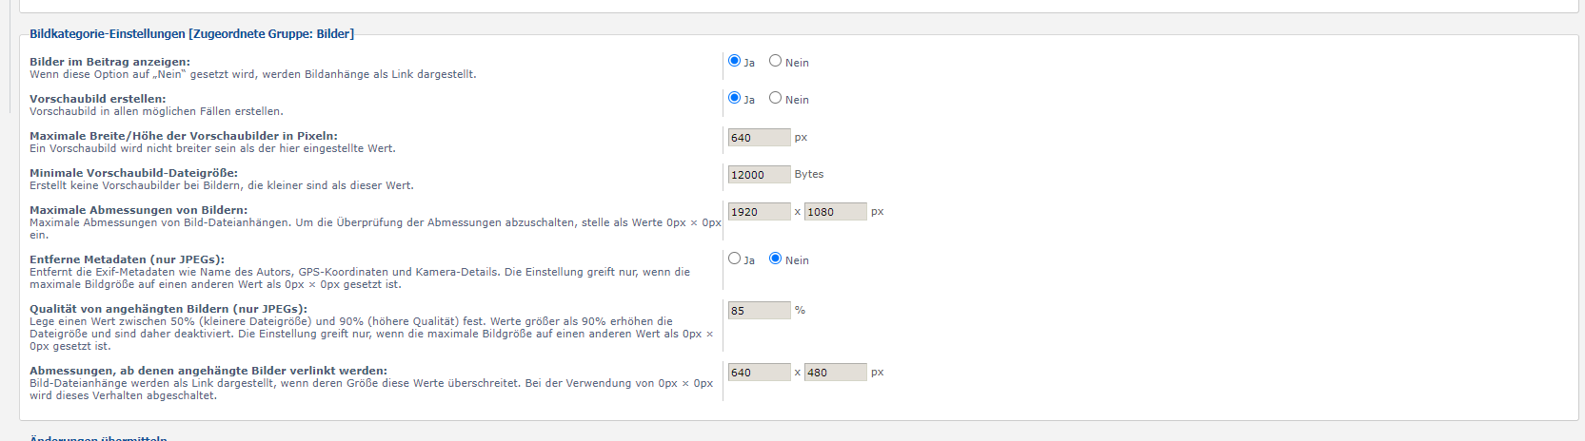Click the 480 height input field
Viewport: 1585px width, 441px height.
click(x=835, y=373)
